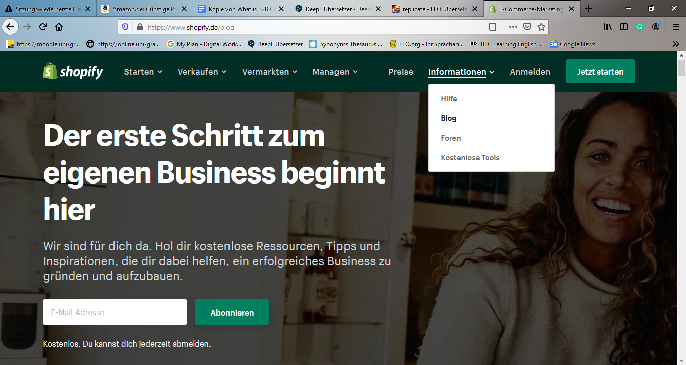Expand the Verkaufen dropdown menu
The width and height of the screenshot is (686, 365).
[202, 72]
